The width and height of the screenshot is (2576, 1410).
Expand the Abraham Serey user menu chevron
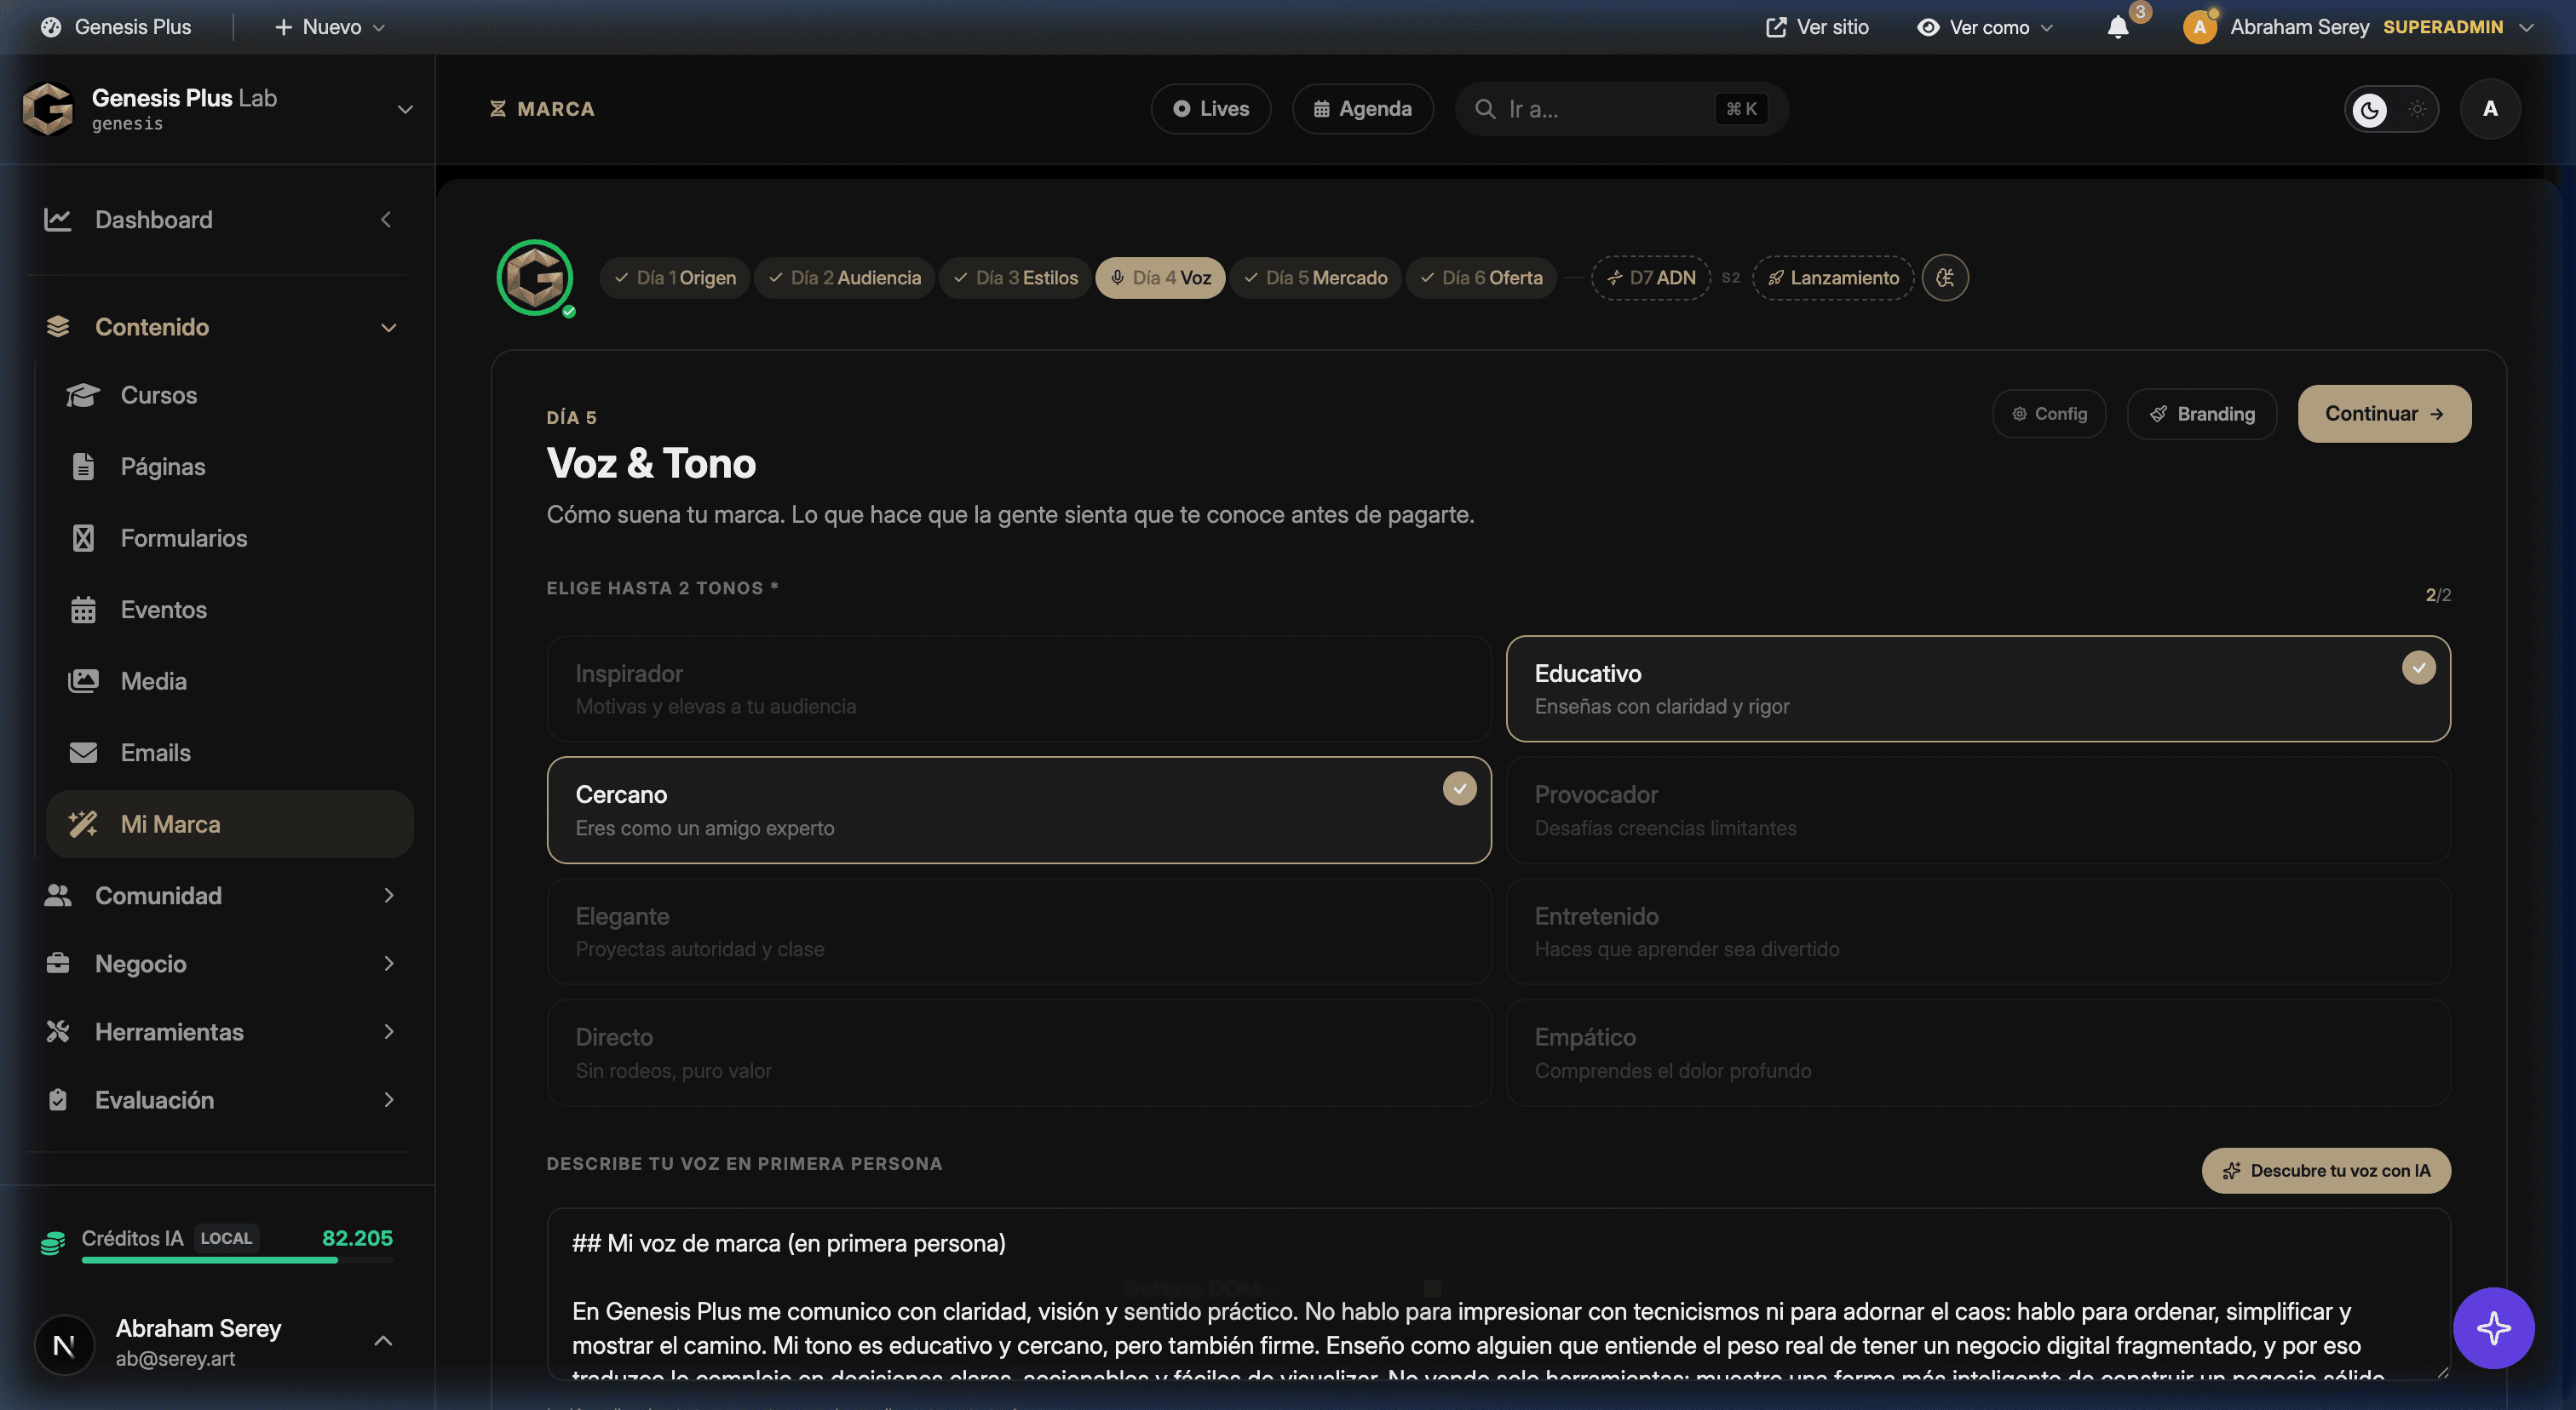(383, 1341)
